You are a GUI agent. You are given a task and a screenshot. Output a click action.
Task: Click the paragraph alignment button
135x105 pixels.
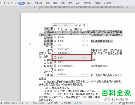[76, 29]
